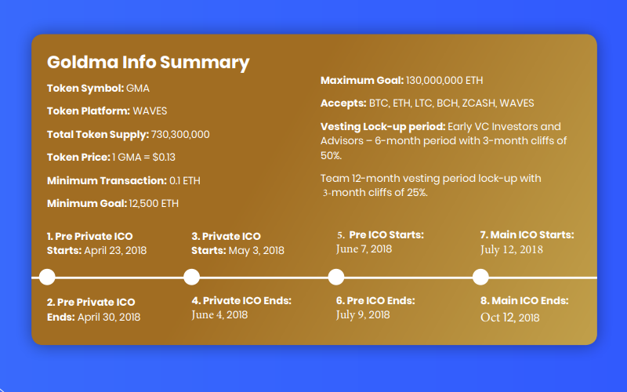Select the Minimum Transaction 0.1 ETH entry
The image size is (627, 392).
123,180
